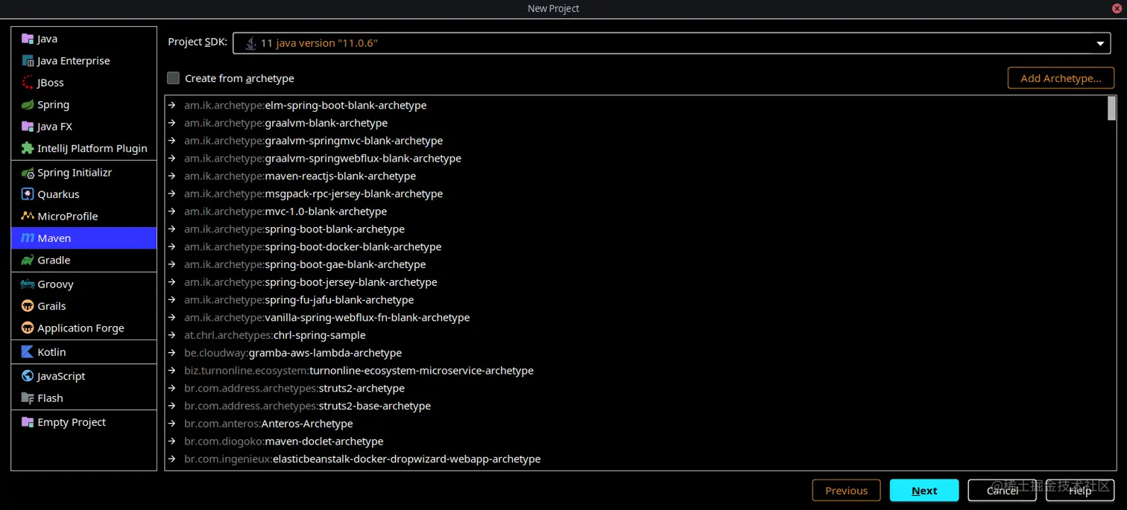Click the archetype list scrollbar thumb

1111,108
